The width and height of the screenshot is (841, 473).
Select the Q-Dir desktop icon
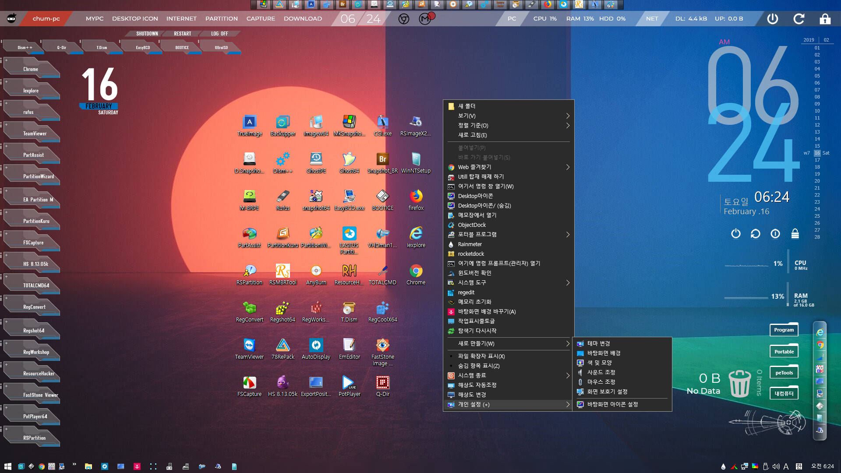(382, 386)
